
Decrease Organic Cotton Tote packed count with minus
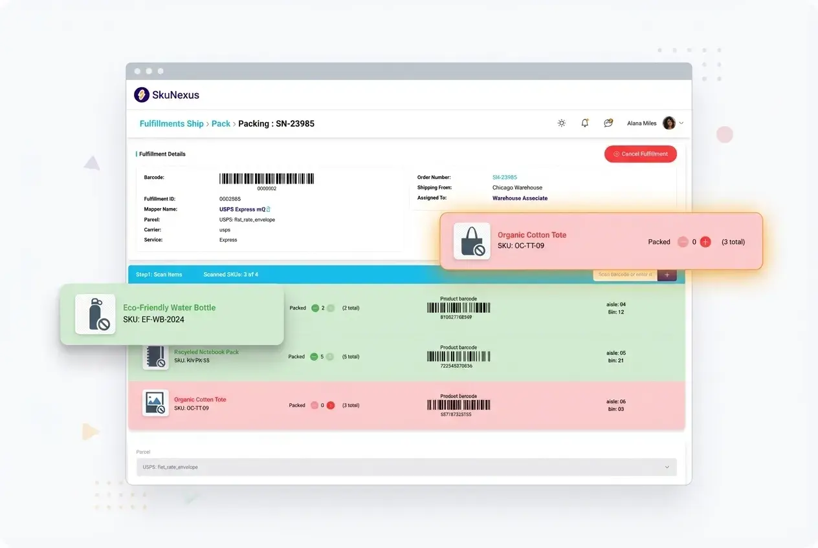pyautogui.click(x=683, y=242)
